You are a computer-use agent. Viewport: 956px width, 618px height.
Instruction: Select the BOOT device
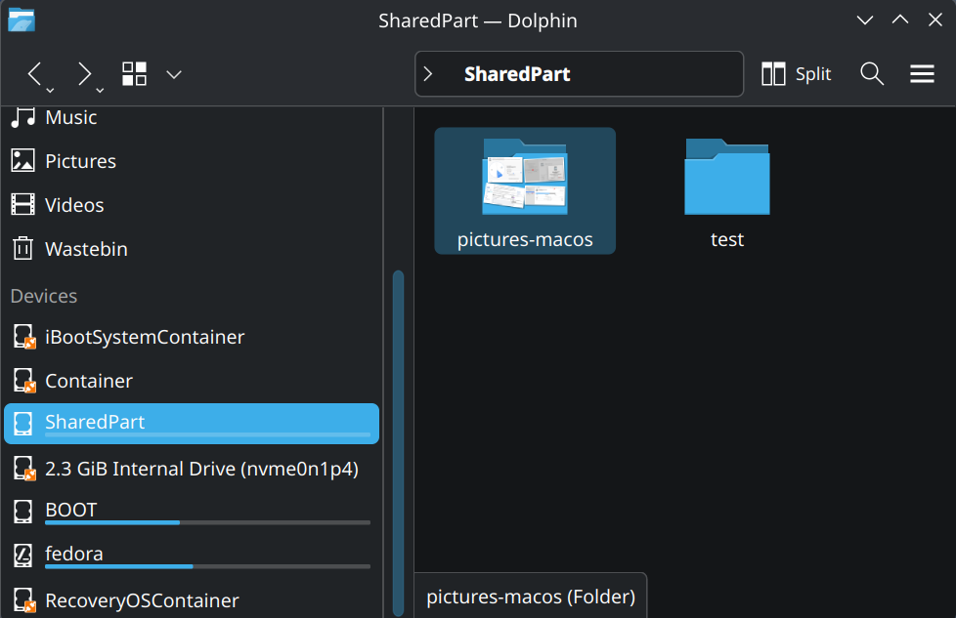tap(192, 512)
